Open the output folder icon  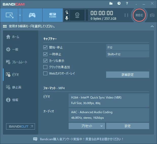(111, 3)
